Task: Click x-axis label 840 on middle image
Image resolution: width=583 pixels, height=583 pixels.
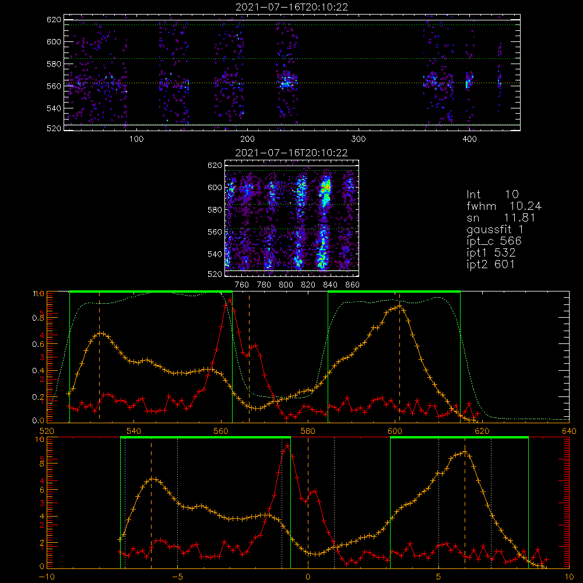Action: tap(330, 285)
